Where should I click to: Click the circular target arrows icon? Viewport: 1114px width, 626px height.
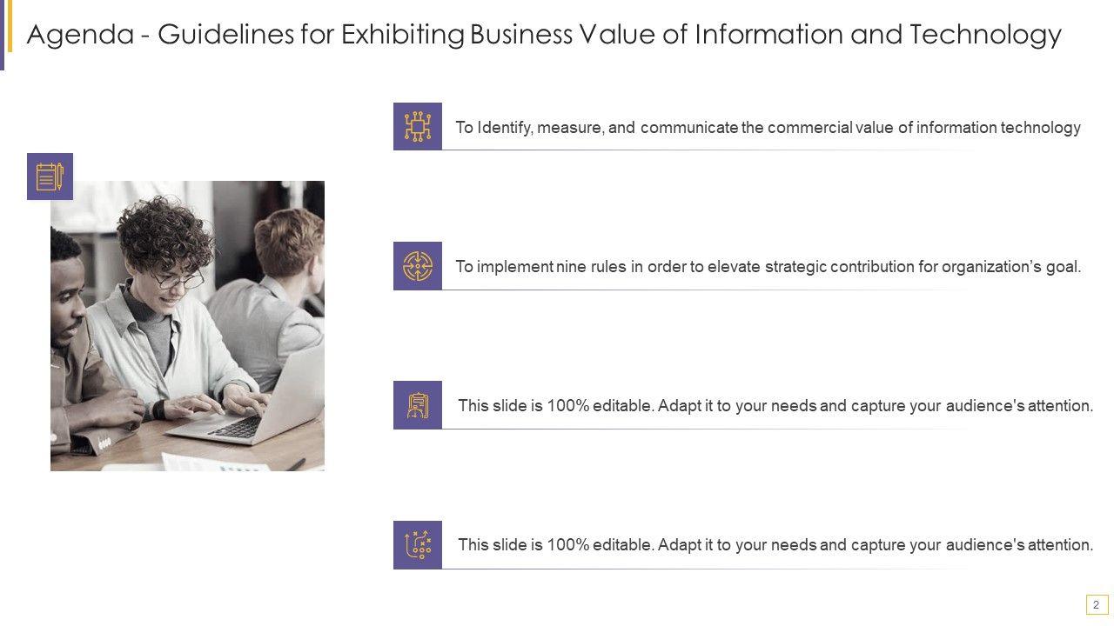coord(418,266)
